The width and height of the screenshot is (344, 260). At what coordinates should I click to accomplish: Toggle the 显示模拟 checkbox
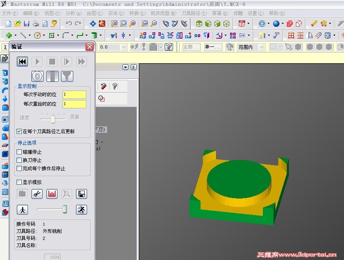(x=19, y=182)
